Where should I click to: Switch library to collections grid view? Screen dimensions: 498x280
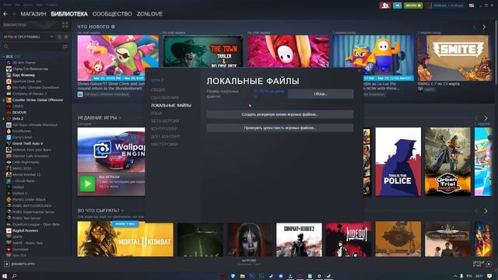[65, 25]
